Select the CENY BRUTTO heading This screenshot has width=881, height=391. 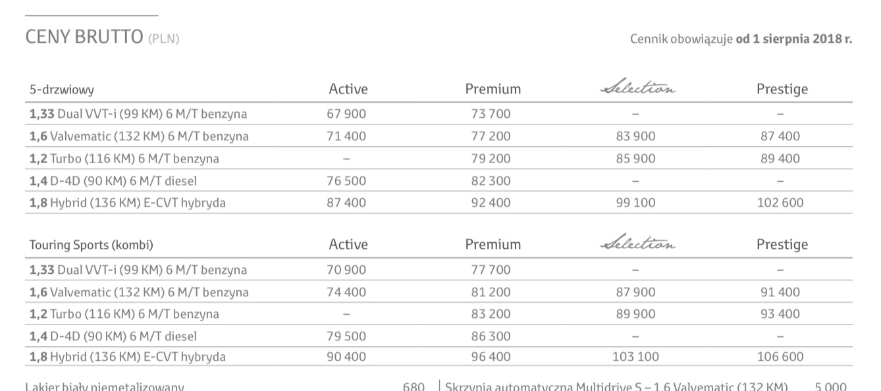pyautogui.click(x=84, y=37)
